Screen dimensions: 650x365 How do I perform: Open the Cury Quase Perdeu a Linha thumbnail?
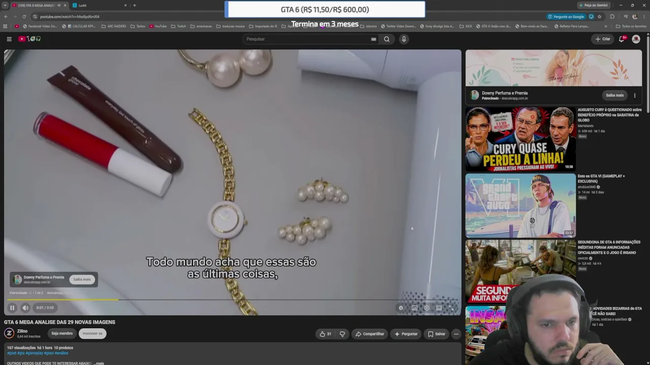521,138
